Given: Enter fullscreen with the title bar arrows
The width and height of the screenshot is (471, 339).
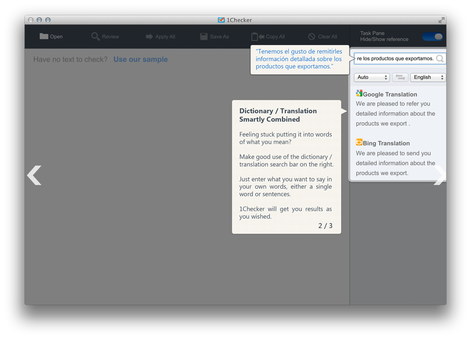Looking at the screenshot, I should (x=441, y=20).
